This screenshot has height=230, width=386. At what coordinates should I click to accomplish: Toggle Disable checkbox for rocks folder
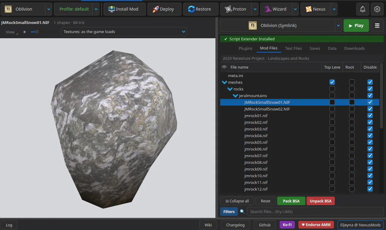click(370, 89)
